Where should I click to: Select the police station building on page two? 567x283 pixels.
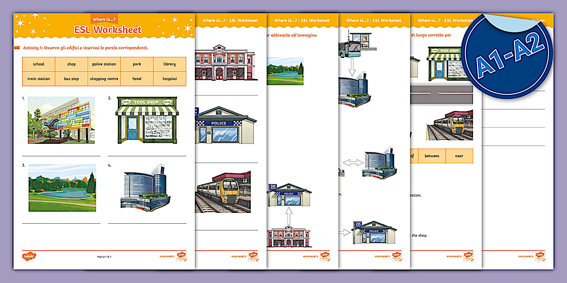226,125
